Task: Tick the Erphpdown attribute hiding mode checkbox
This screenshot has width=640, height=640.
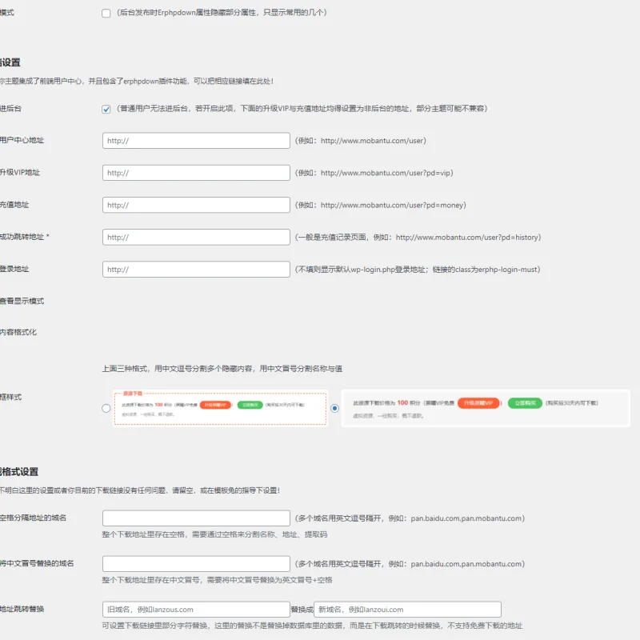Action: [106, 13]
